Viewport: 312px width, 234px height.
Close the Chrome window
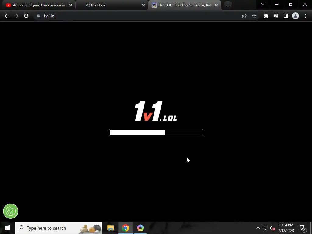(305, 4)
